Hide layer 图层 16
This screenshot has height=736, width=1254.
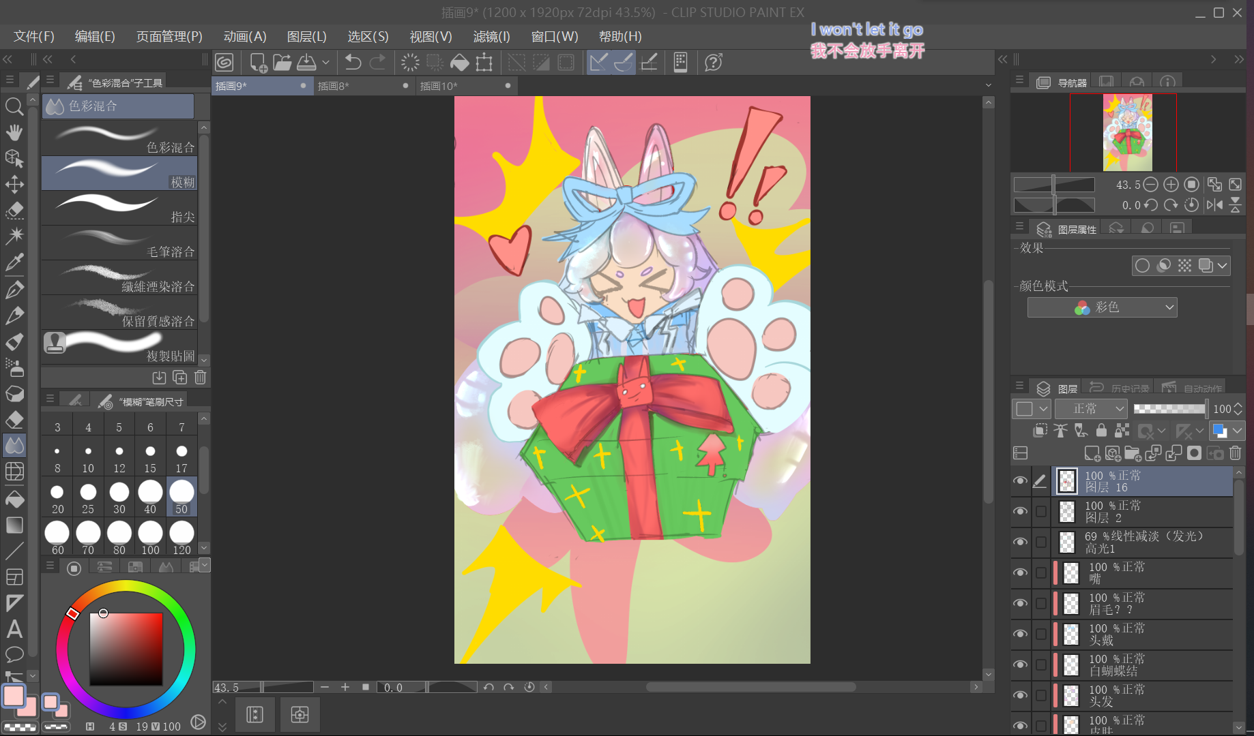click(x=1020, y=480)
